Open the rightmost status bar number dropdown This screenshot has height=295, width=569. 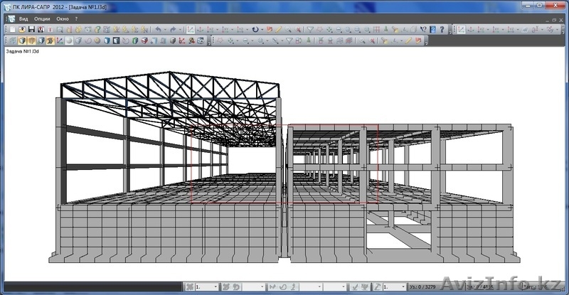[x=403, y=287]
